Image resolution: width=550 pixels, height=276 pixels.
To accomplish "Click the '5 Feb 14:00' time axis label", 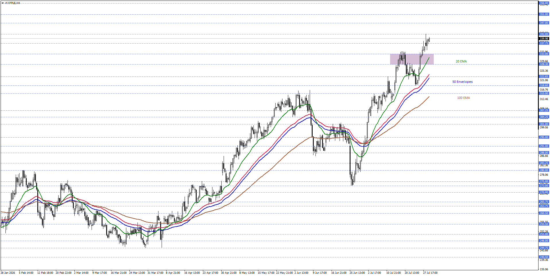I will (26, 273).
